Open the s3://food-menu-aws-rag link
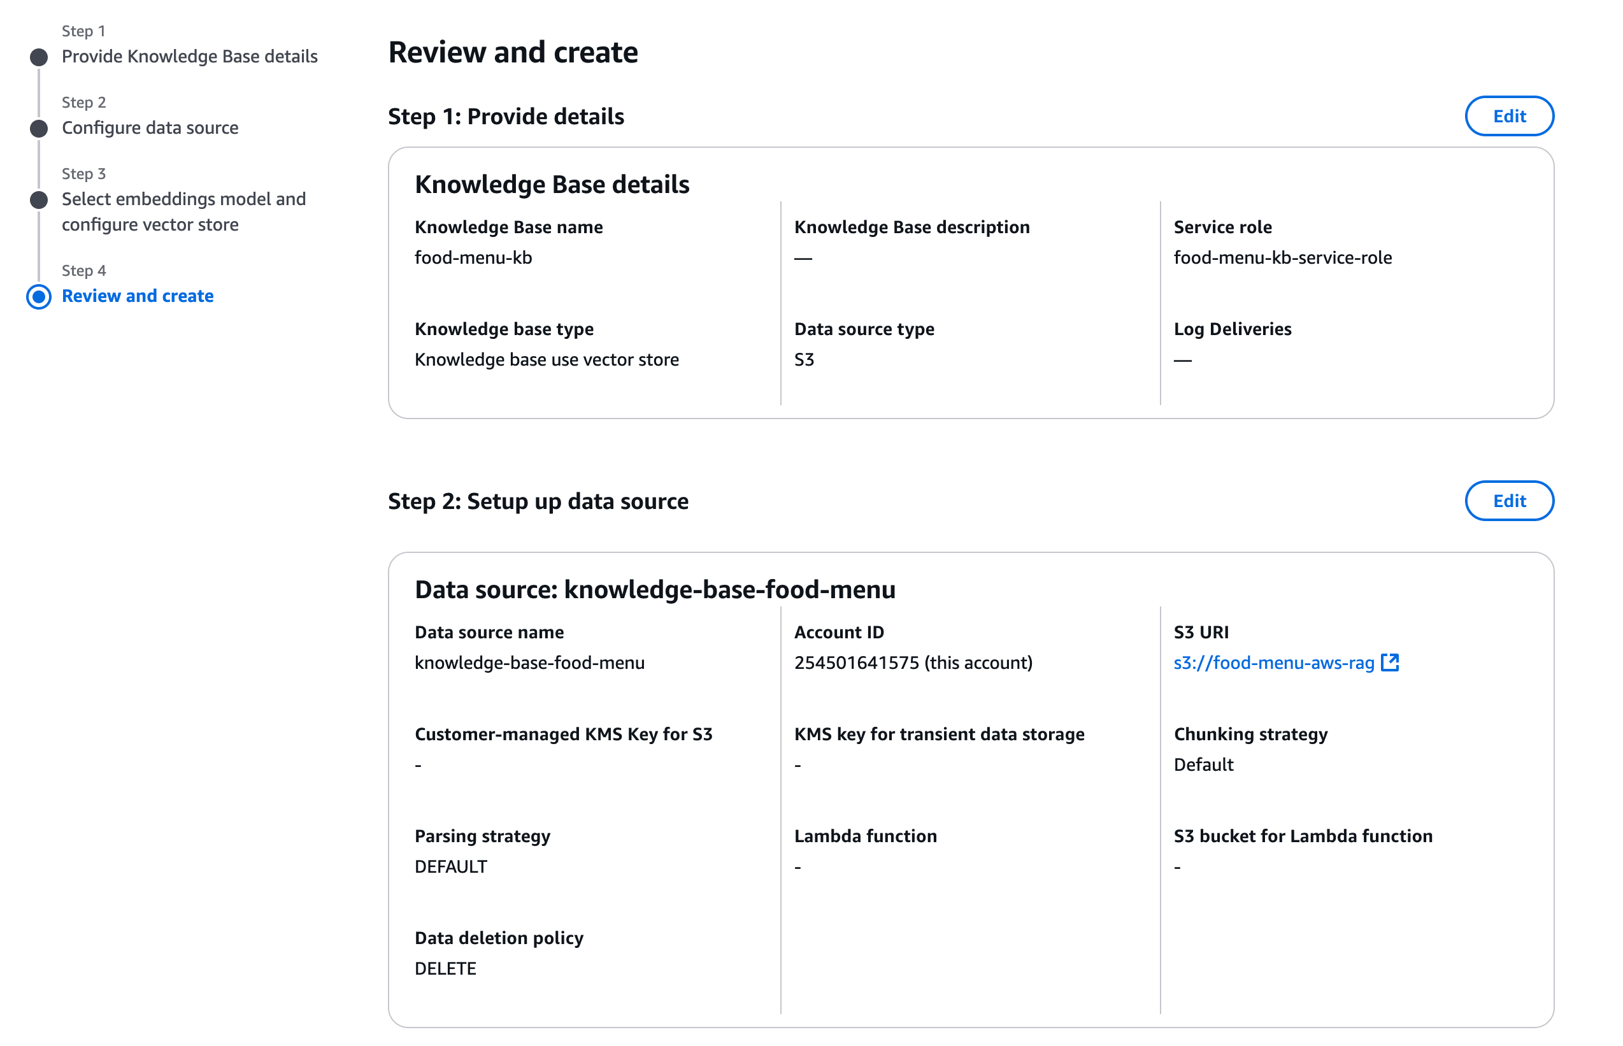This screenshot has width=1623, height=1046. [x=1273, y=663]
